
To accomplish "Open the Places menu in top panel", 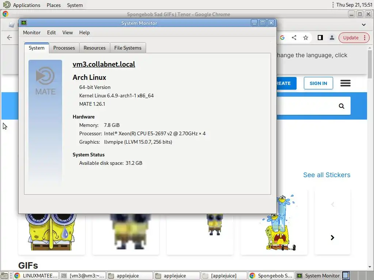I will [x=54, y=5].
